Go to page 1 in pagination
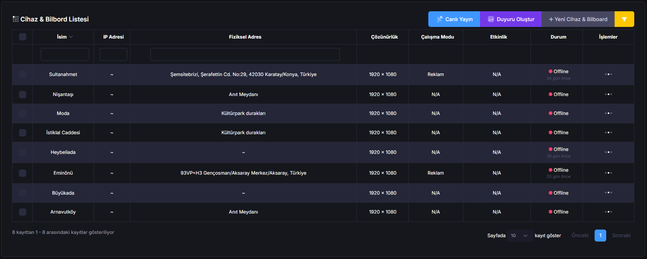This screenshot has width=647, height=259. click(600, 236)
